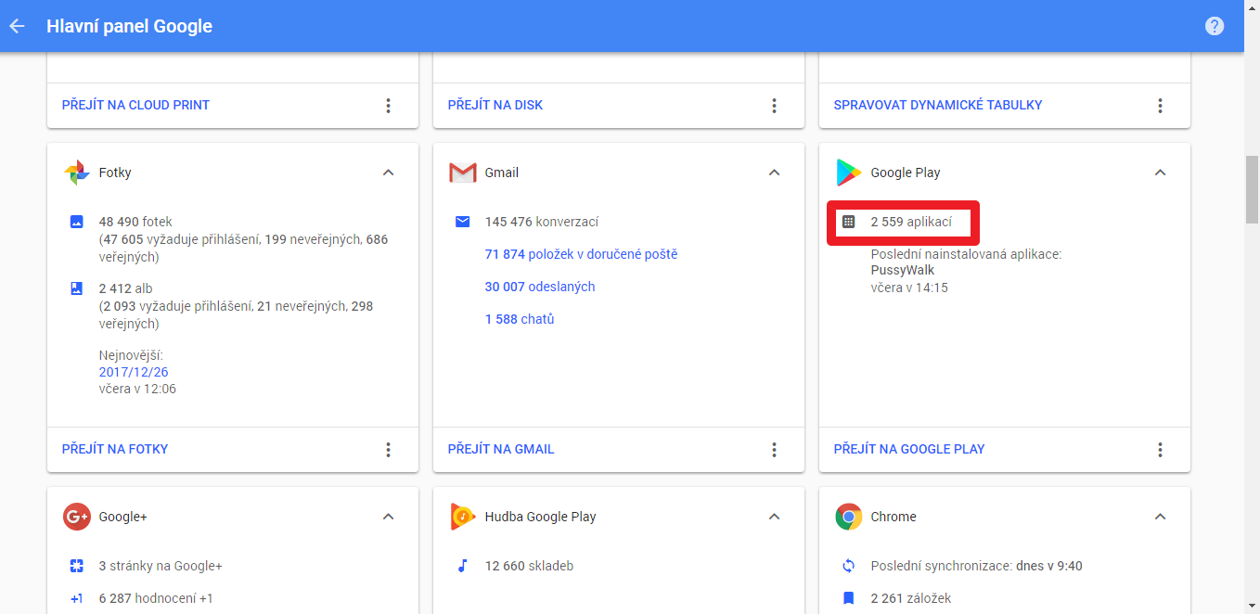
Task: Open more options for Dynamické tabulky card
Action: pos(1160,106)
